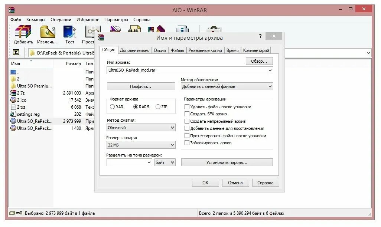381x227 pixels.
Task: Click size value 2 973 999 in list
Action: pyautogui.click(x=72, y=121)
